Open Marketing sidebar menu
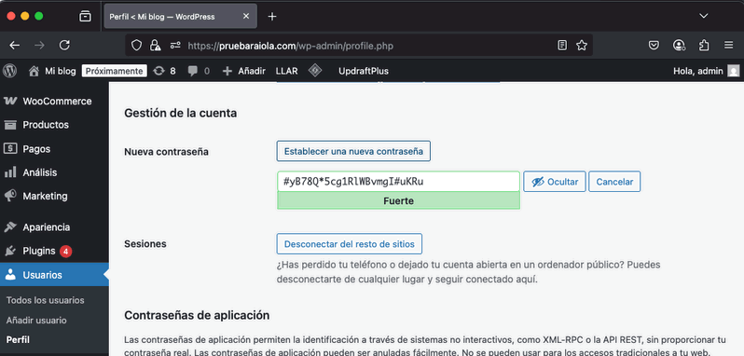This screenshot has width=744, height=356. click(x=54, y=196)
